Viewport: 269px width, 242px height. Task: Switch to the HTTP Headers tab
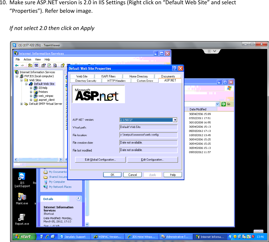point(116,81)
